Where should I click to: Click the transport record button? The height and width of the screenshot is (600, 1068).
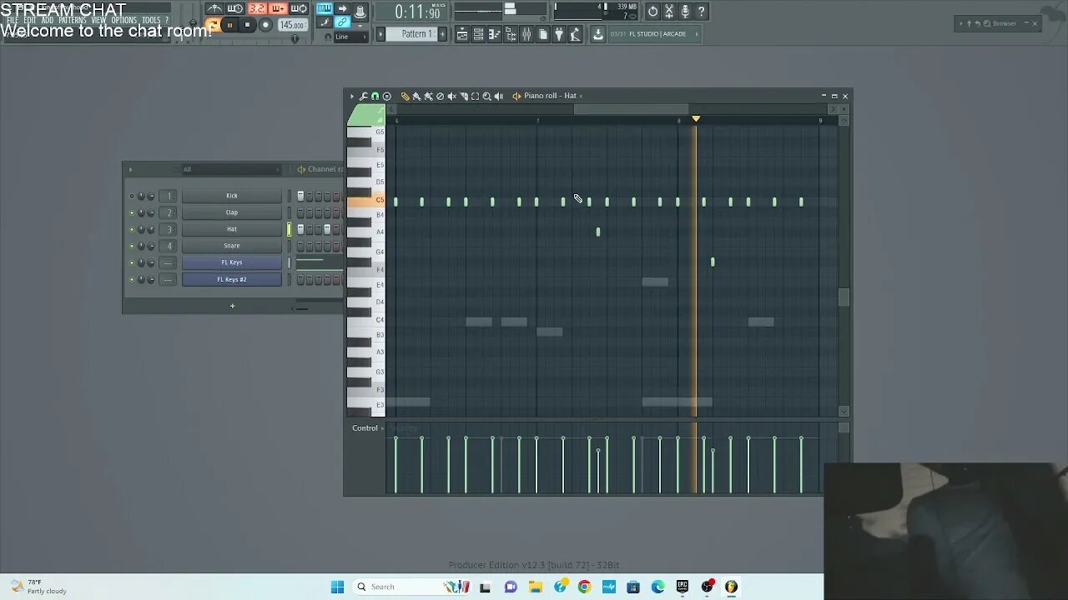(265, 25)
